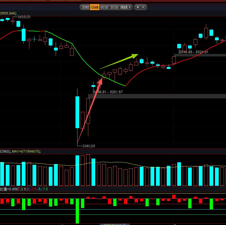This screenshot has height=225, width=226.
Task: Click the 比值=0.456 indicator label
Action: pyautogui.click(x=9, y=189)
